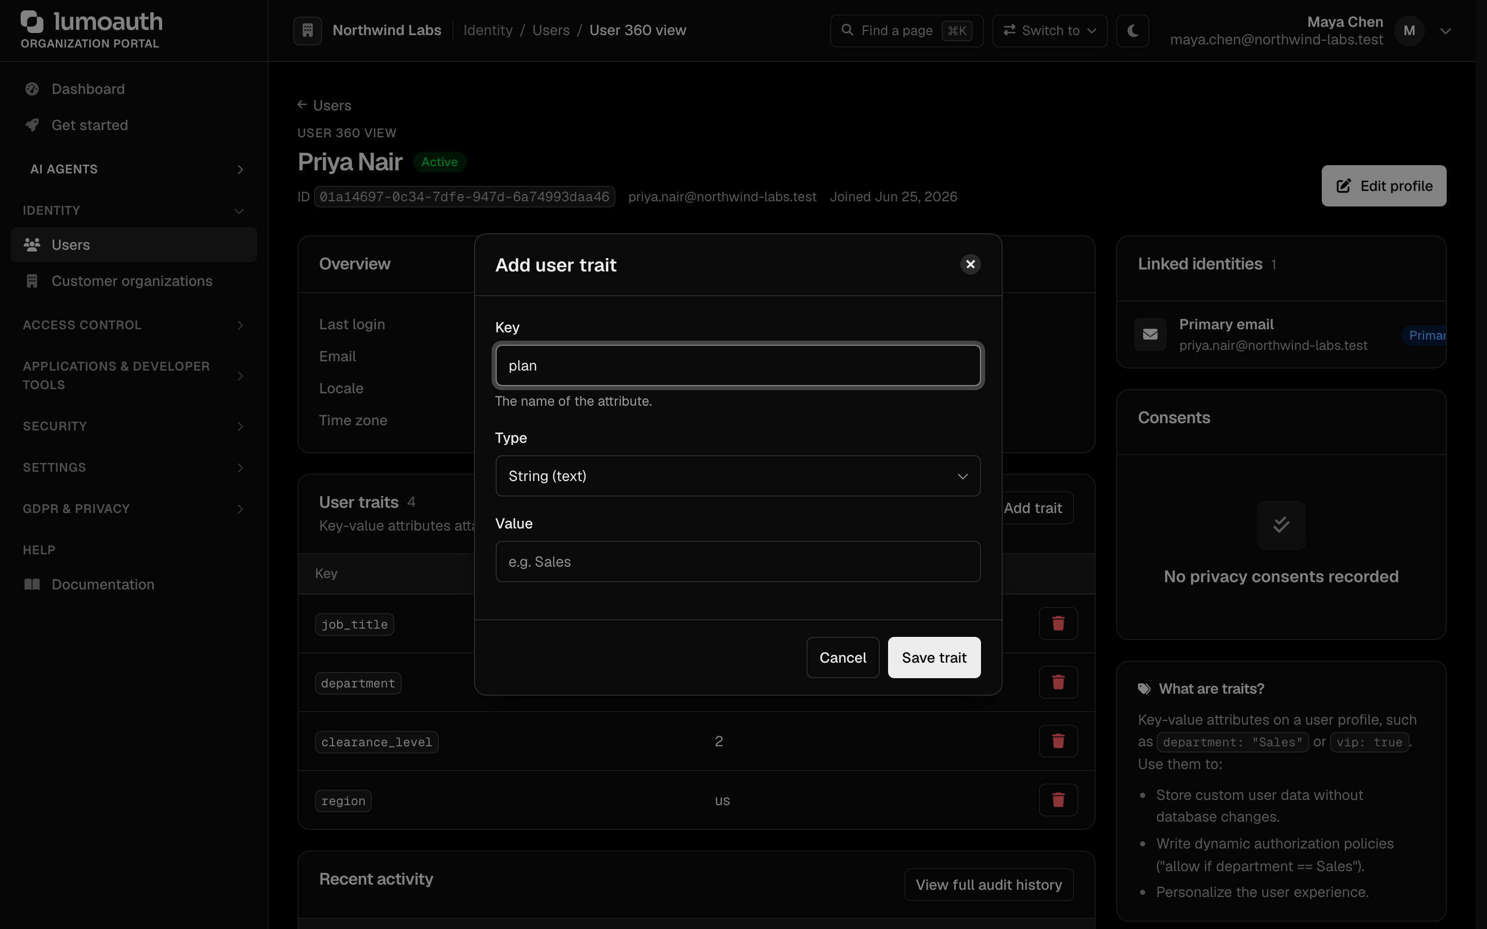1487x929 pixels.
Task: Expand Applications & Developer Tools section
Action: click(x=133, y=375)
